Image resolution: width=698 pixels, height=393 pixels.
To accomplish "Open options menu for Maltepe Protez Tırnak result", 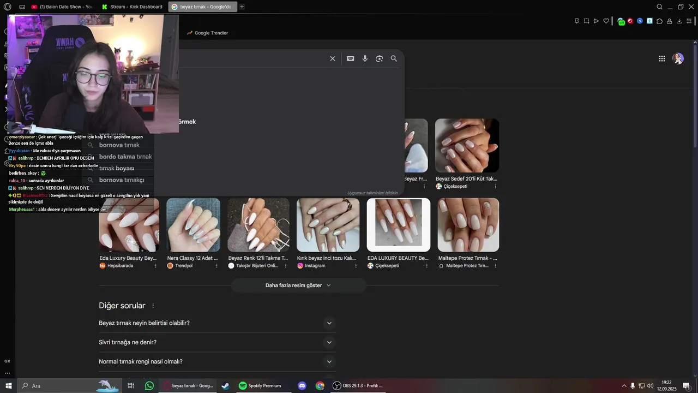I will pos(496,266).
